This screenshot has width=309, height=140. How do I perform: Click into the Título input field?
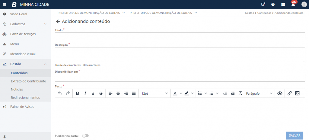pos(180,36)
